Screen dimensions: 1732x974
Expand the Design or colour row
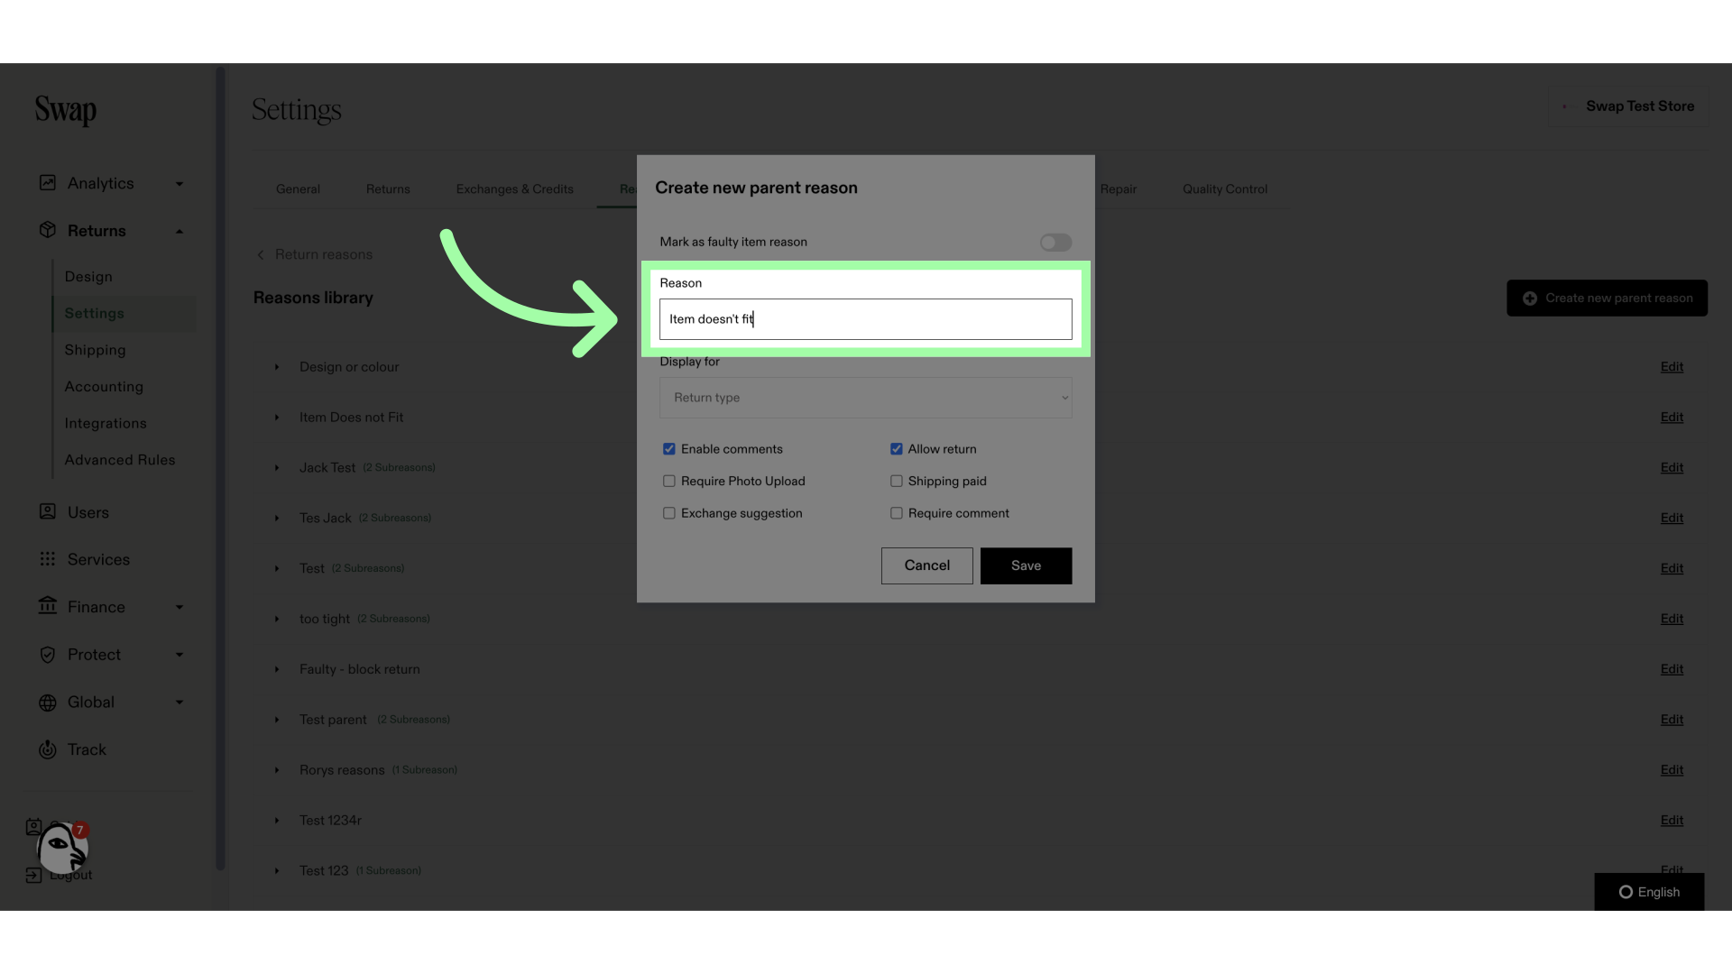pyautogui.click(x=277, y=367)
